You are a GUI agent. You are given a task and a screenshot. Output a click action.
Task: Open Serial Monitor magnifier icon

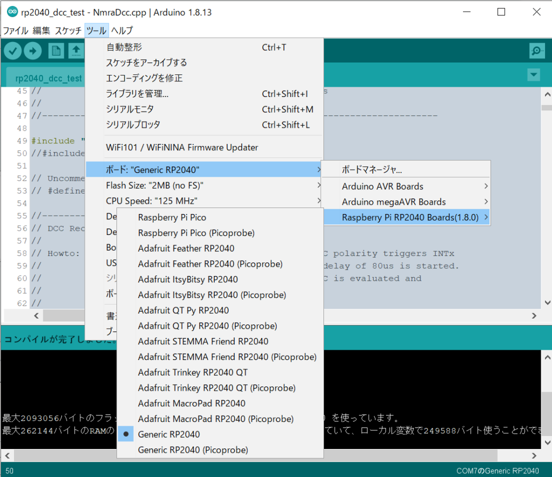(x=537, y=51)
